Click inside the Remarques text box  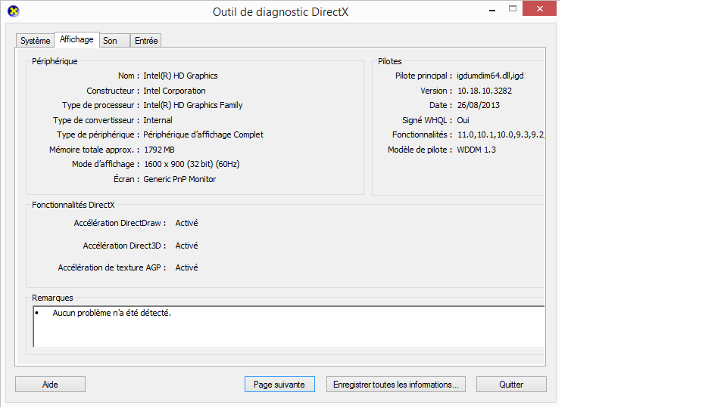pos(289,326)
